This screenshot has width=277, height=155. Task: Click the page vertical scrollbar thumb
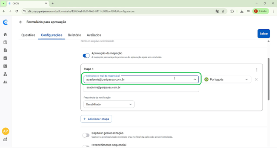coord(268,79)
